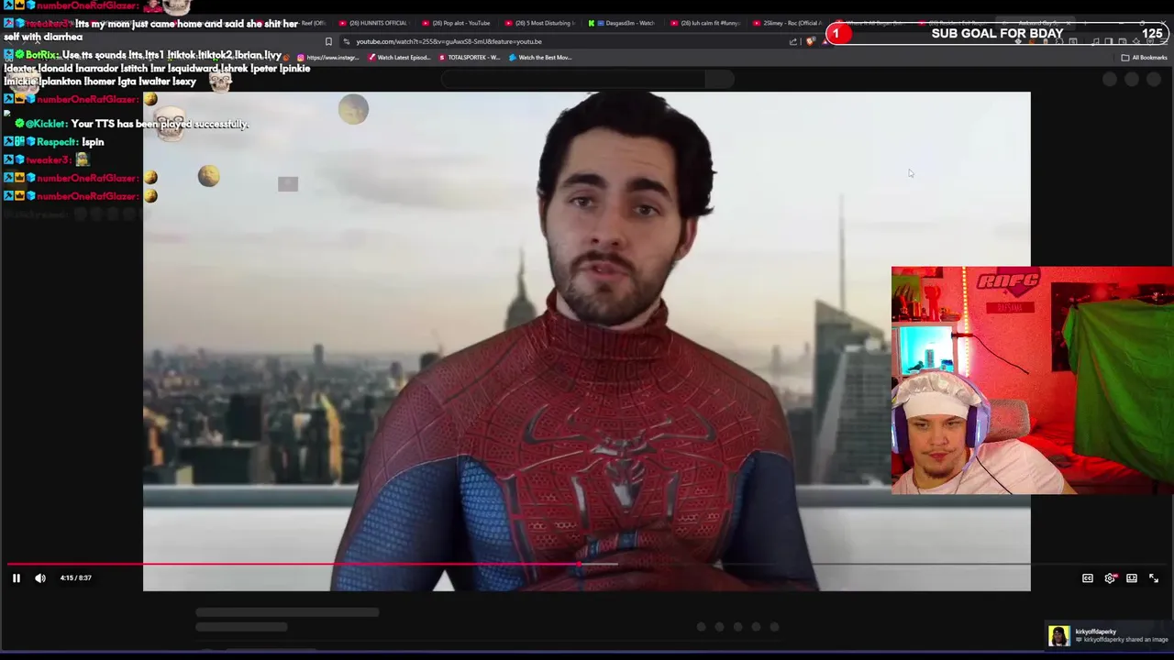Click the Respecit username in chat
Viewport: 1174px width, 660px height.
tap(57, 142)
